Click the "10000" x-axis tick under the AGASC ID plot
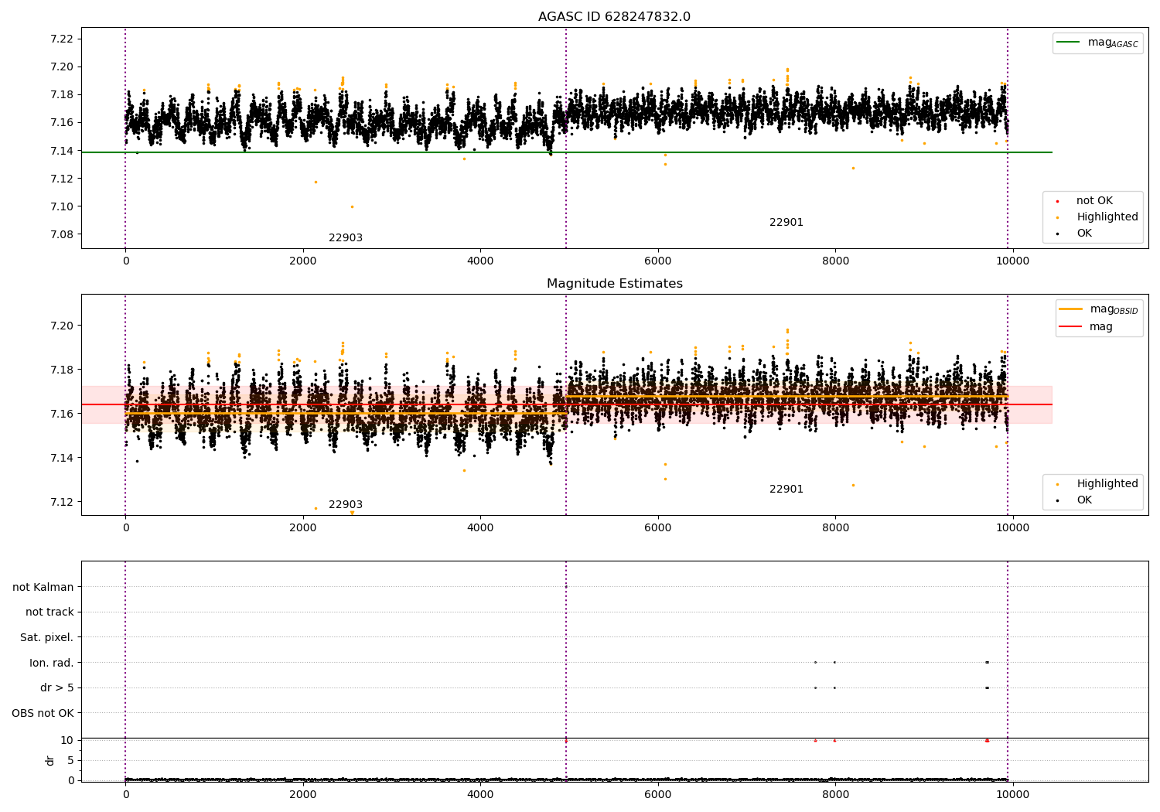 pos(1013,261)
